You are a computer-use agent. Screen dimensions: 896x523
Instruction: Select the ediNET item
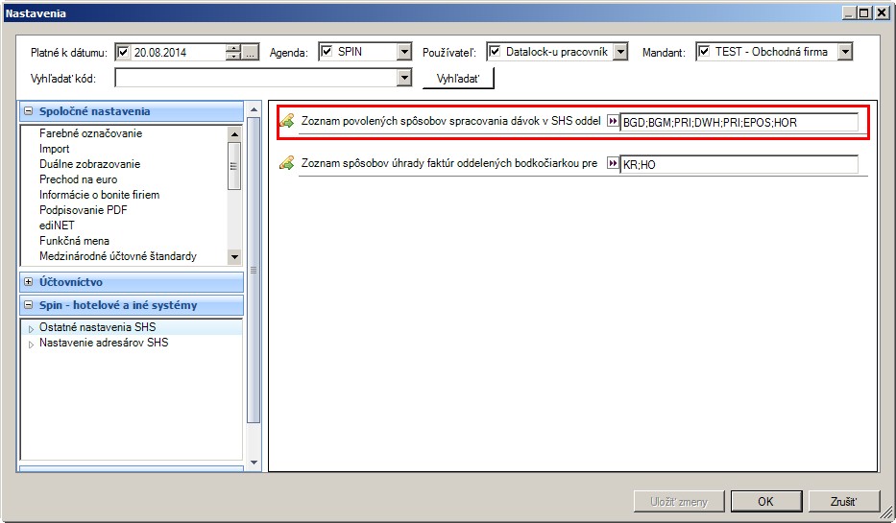click(x=57, y=226)
